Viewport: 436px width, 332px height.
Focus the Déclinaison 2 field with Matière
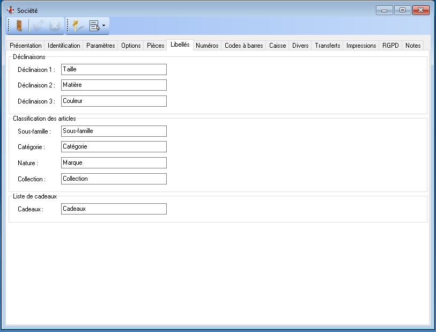[114, 85]
